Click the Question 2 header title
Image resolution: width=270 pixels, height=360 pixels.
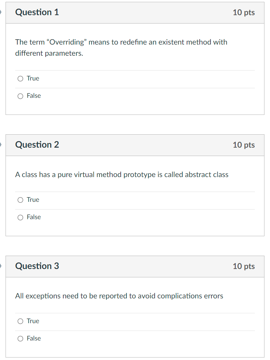[x=37, y=145]
